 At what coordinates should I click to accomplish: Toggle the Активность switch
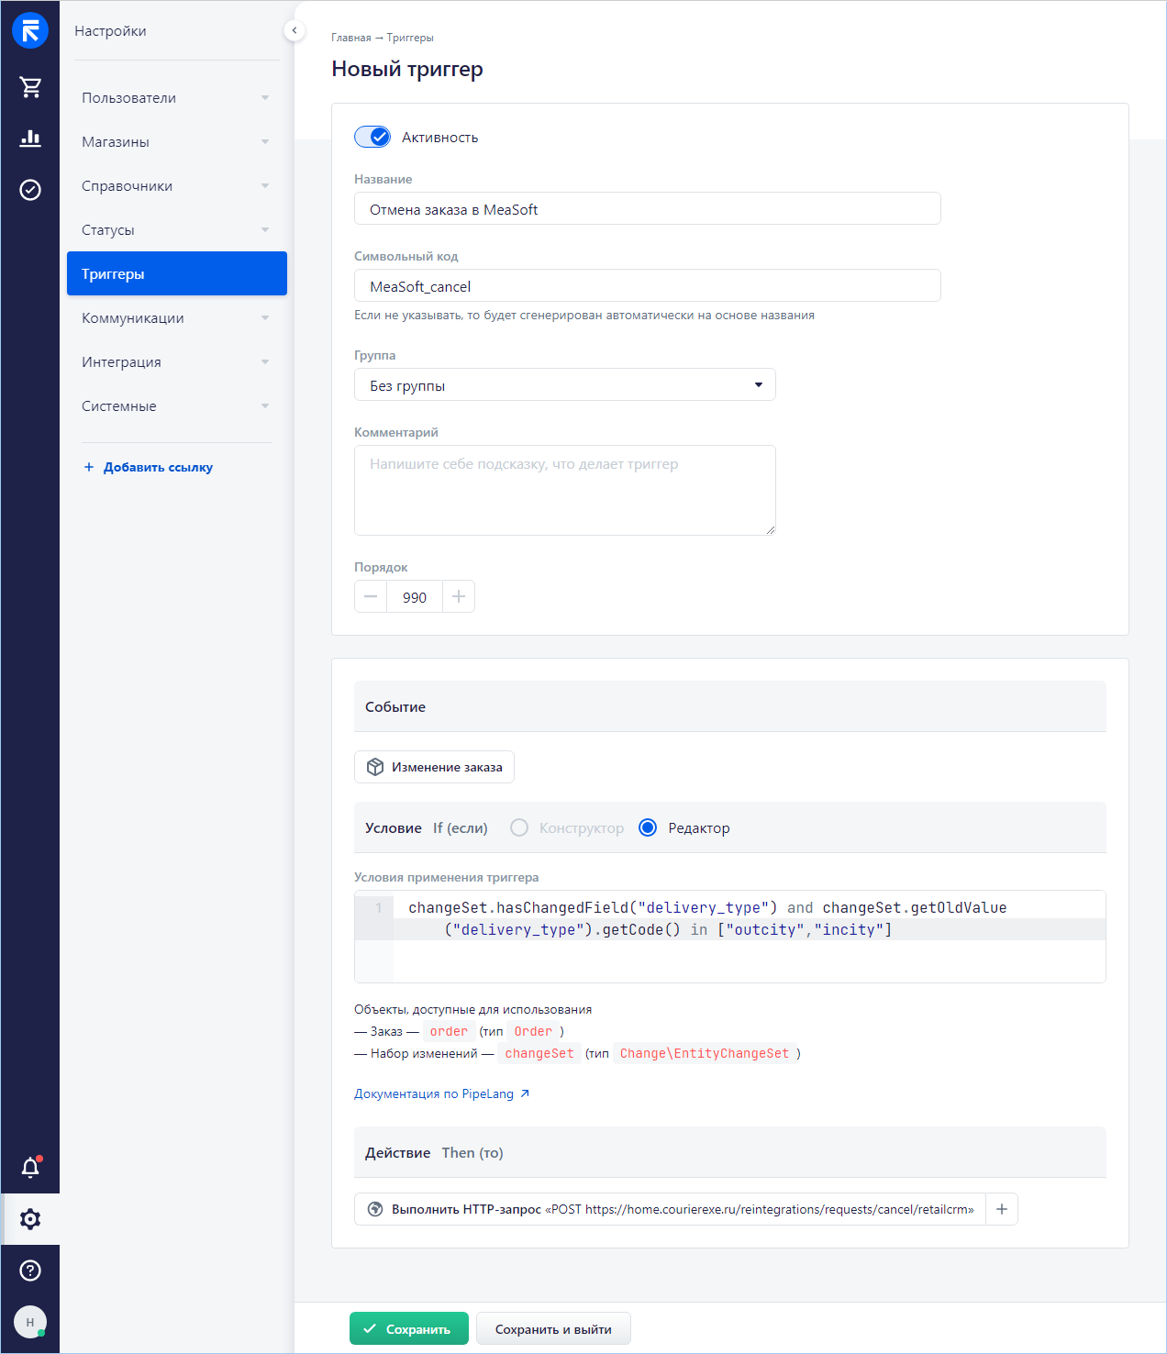pos(372,137)
